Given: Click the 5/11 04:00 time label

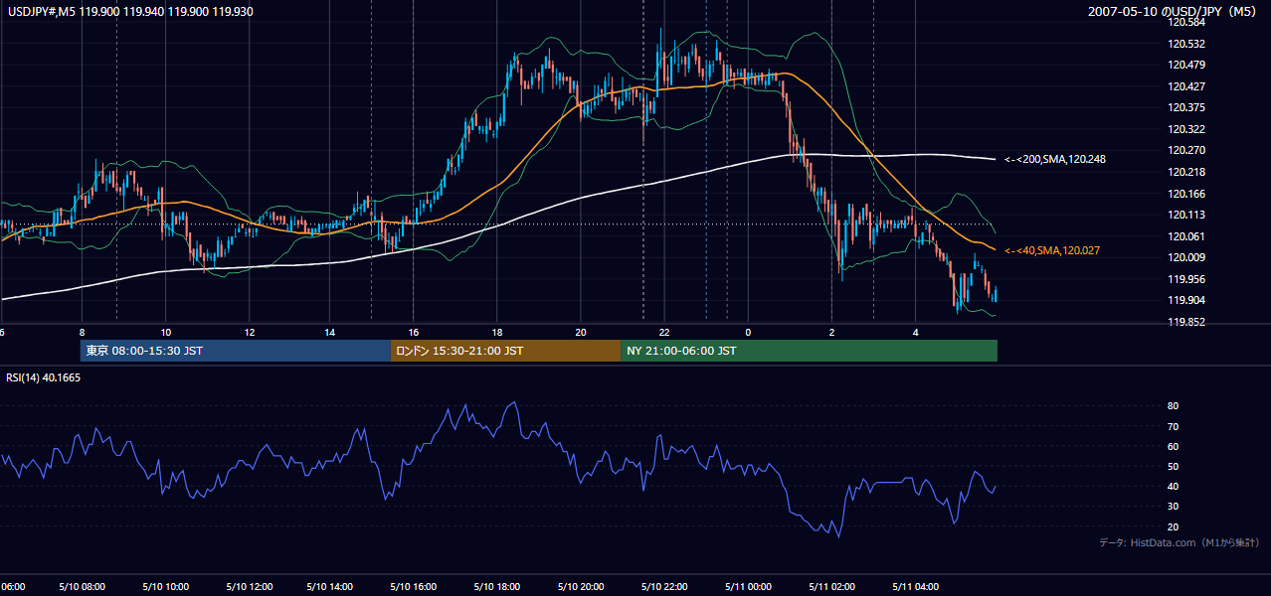Looking at the screenshot, I should point(913,586).
